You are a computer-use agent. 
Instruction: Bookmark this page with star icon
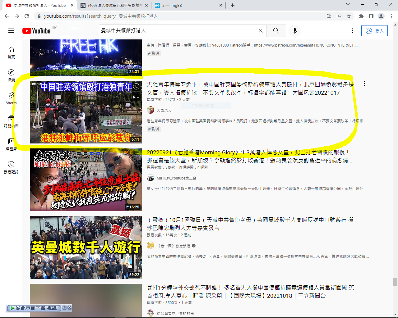[349, 16]
